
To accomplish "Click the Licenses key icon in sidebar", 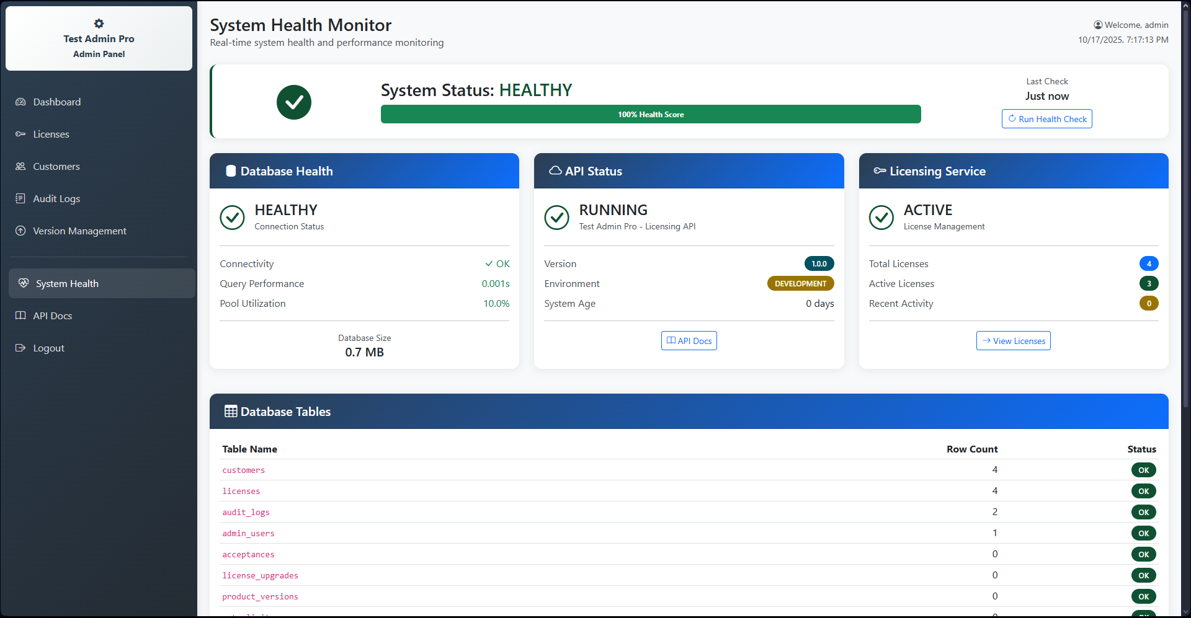I will (20, 135).
